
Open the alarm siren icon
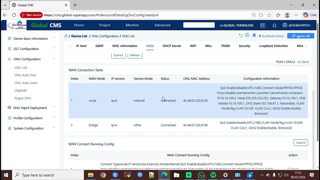(254, 35)
